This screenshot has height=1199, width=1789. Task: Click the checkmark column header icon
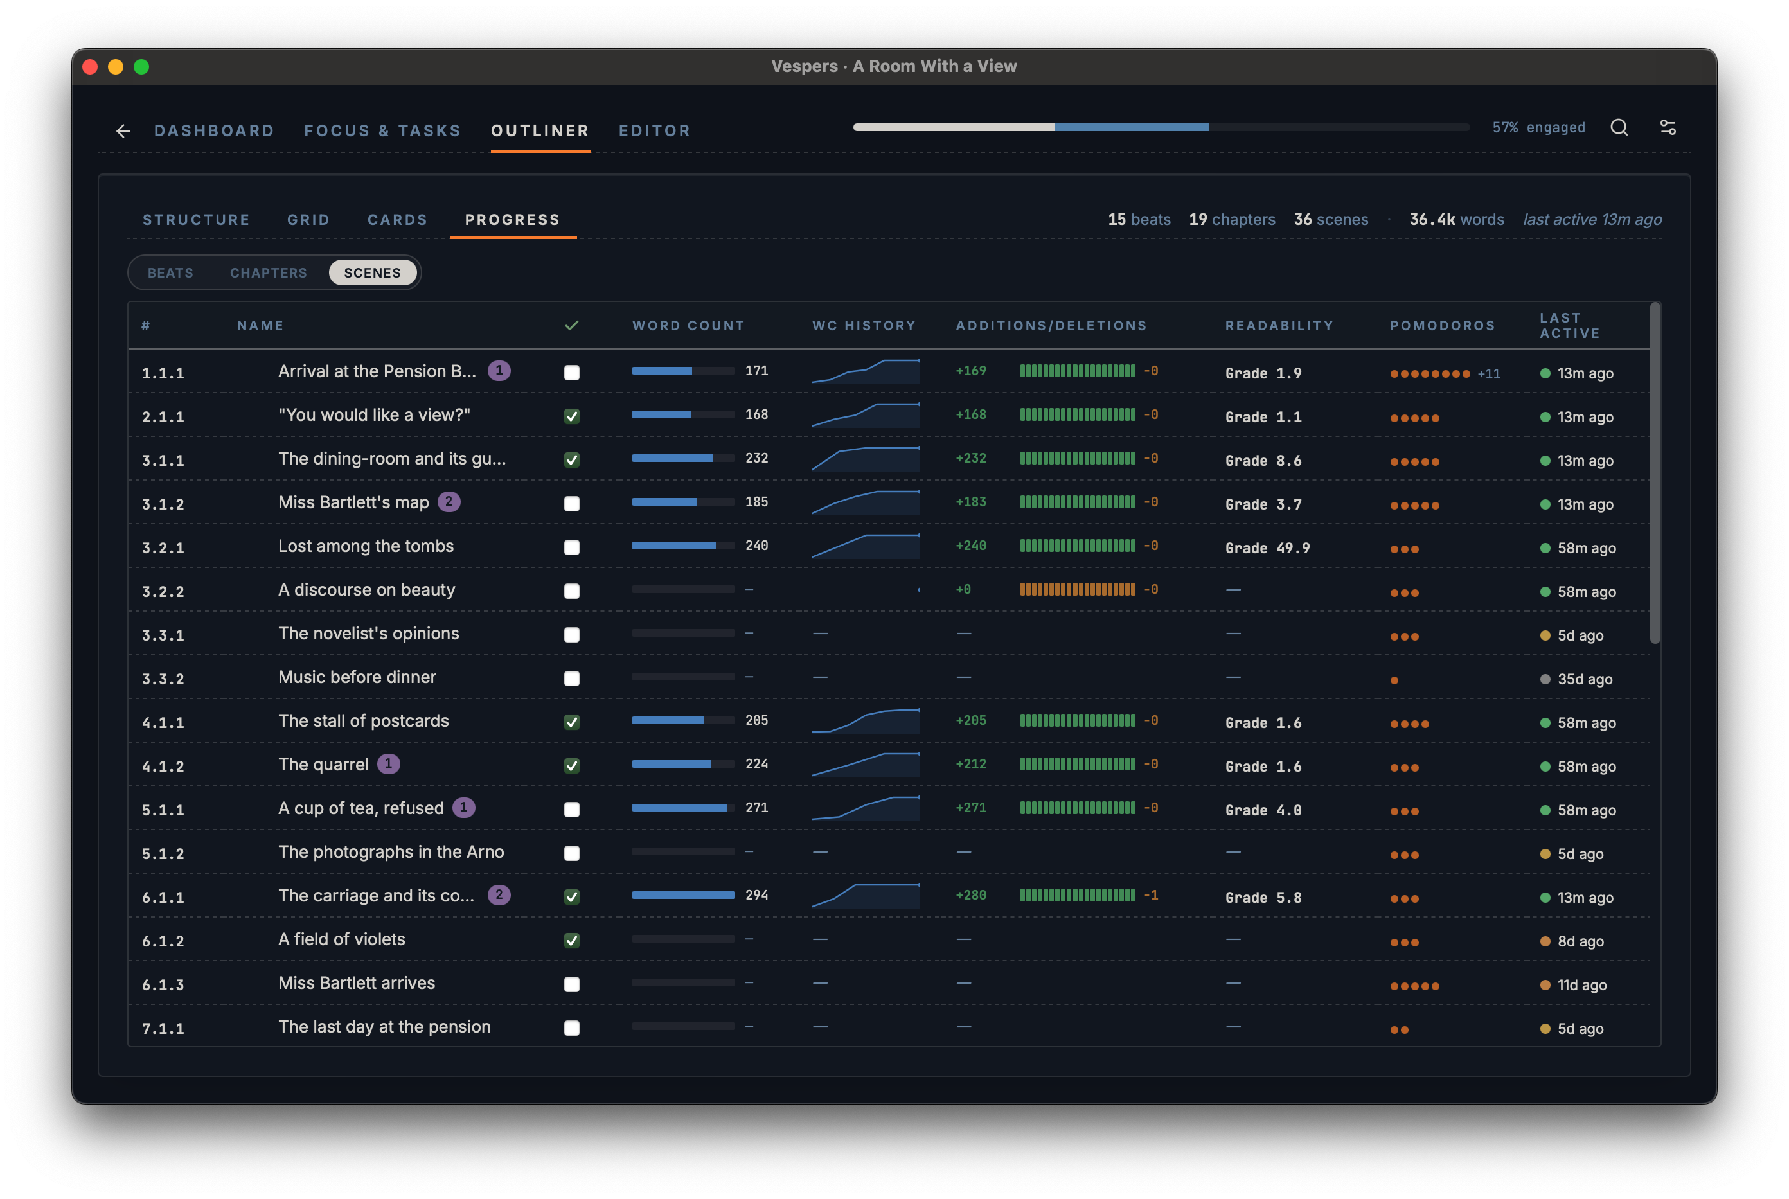571,326
